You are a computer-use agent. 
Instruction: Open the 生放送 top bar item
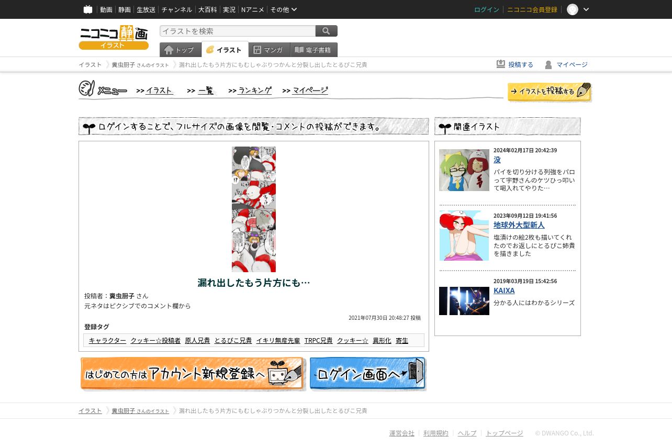pos(146,9)
